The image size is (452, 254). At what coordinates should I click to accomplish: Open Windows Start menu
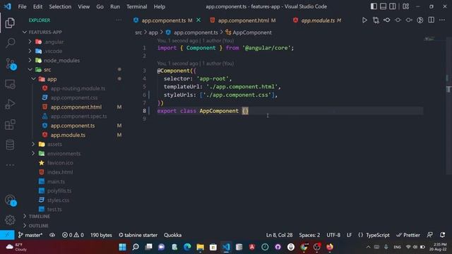point(122,247)
